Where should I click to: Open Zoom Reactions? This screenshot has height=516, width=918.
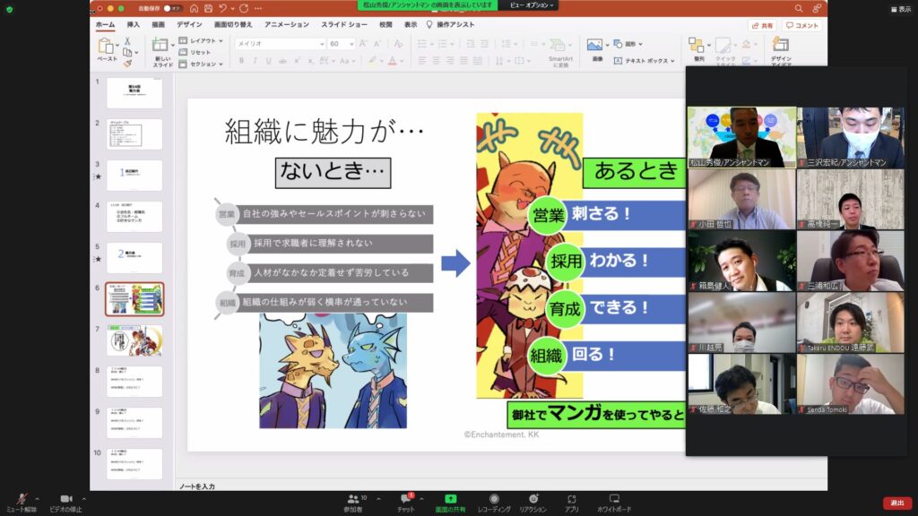click(x=533, y=499)
